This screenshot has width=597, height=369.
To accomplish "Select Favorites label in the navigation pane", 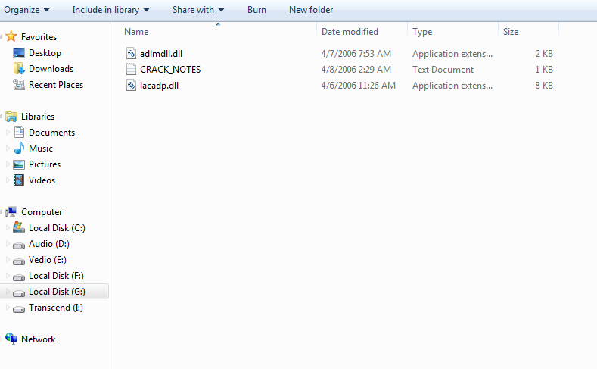I will coord(39,37).
